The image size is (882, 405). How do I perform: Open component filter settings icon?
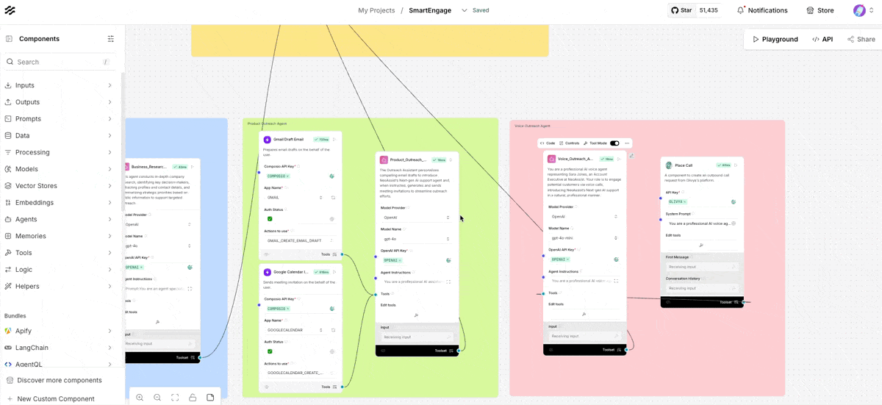pos(110,39)
